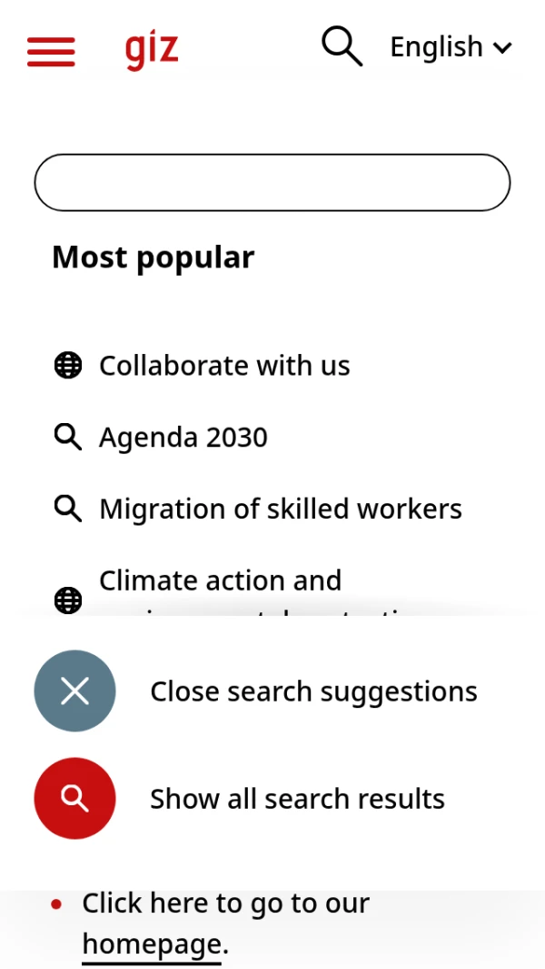Click the chevron next to English

click(x=502, y=47)
